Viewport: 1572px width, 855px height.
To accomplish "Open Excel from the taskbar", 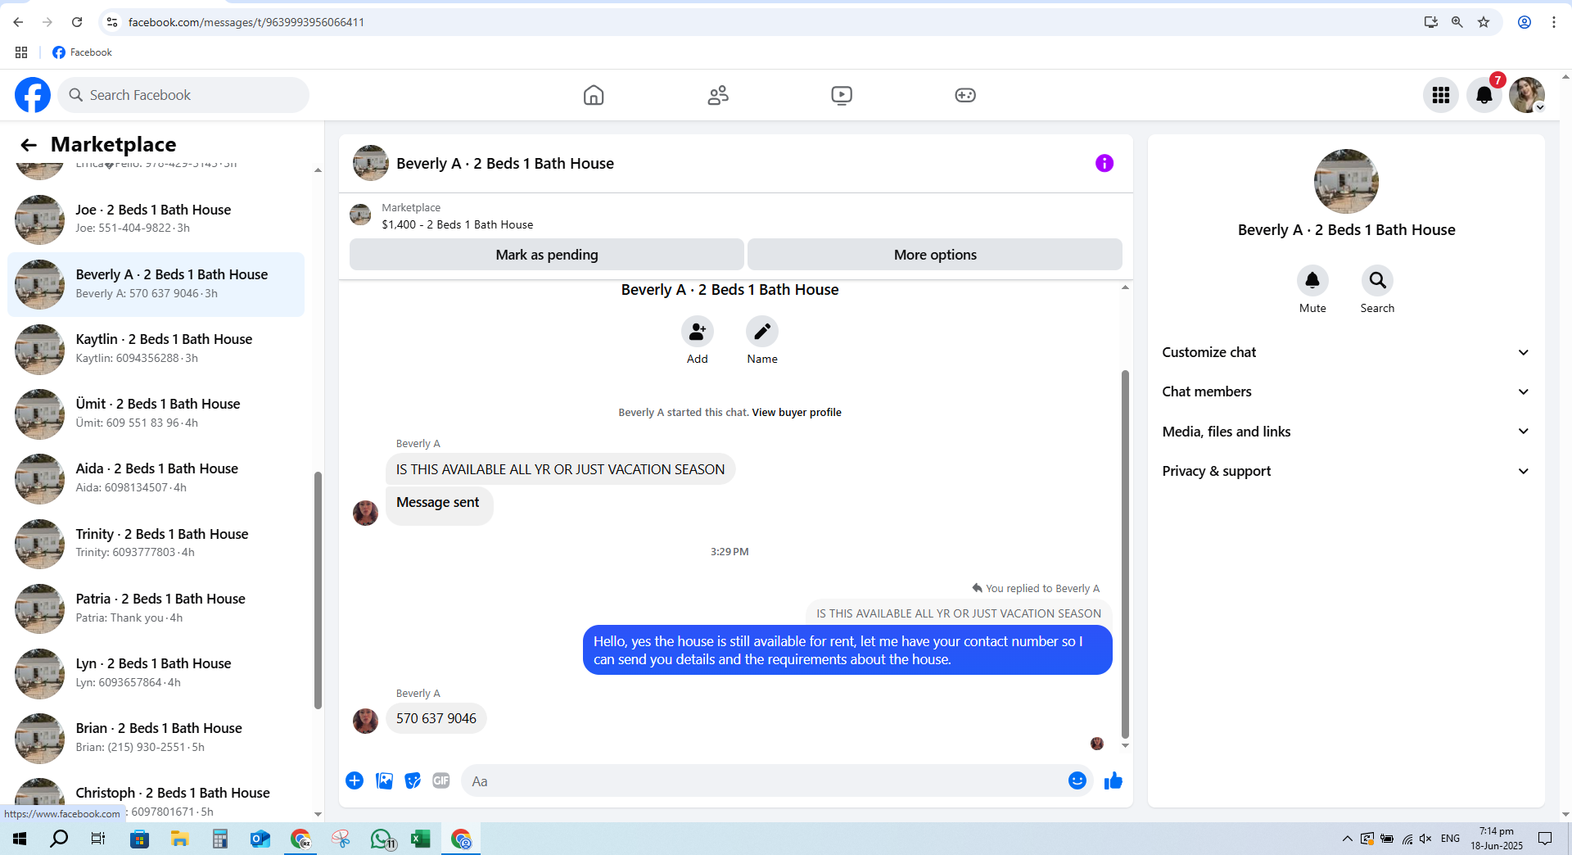I will click(421, 839).
